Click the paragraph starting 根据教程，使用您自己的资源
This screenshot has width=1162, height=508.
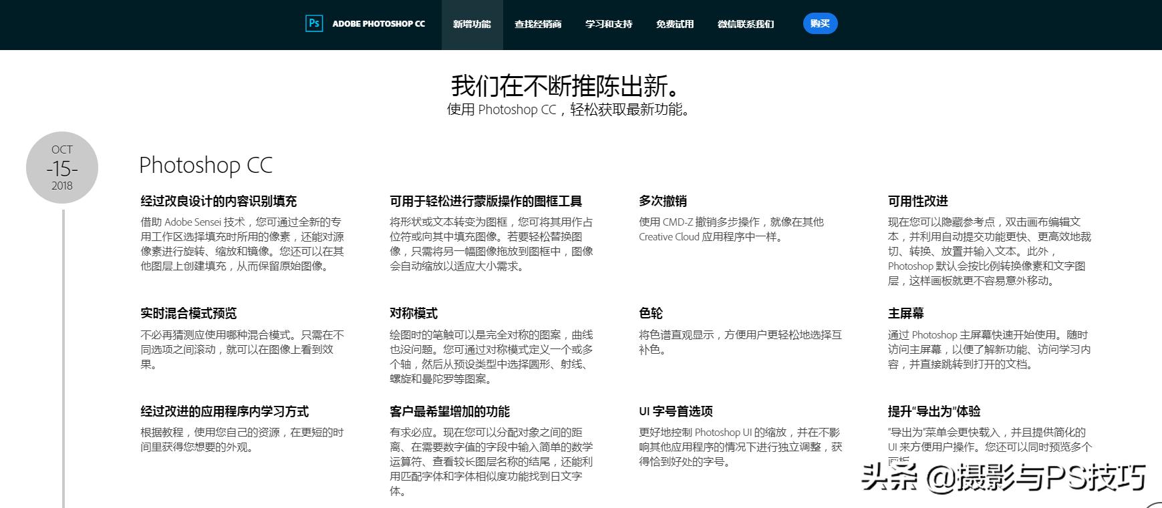coord(242,439)
